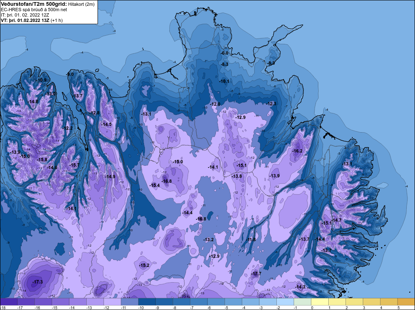Screen dimensions: 415x310
Task: Click the -12.8 temperature value
Action: pyautogui.click(x=95, y=113)
